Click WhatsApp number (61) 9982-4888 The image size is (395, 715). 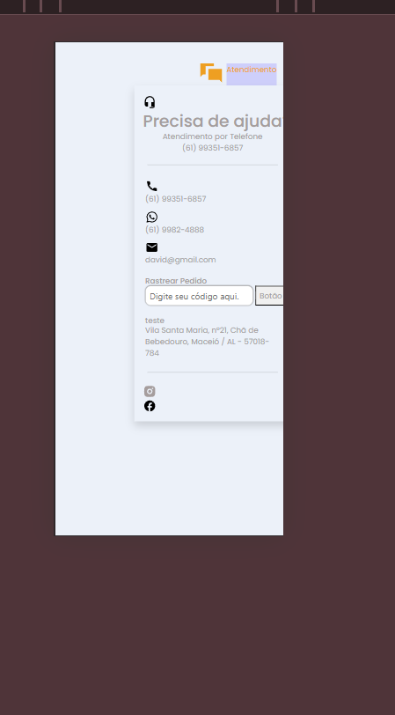click(174, 230)
